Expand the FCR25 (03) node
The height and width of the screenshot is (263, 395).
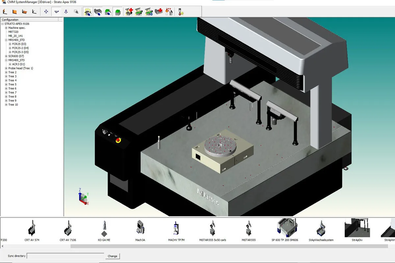pyautogui.click(x=10, y=44)
